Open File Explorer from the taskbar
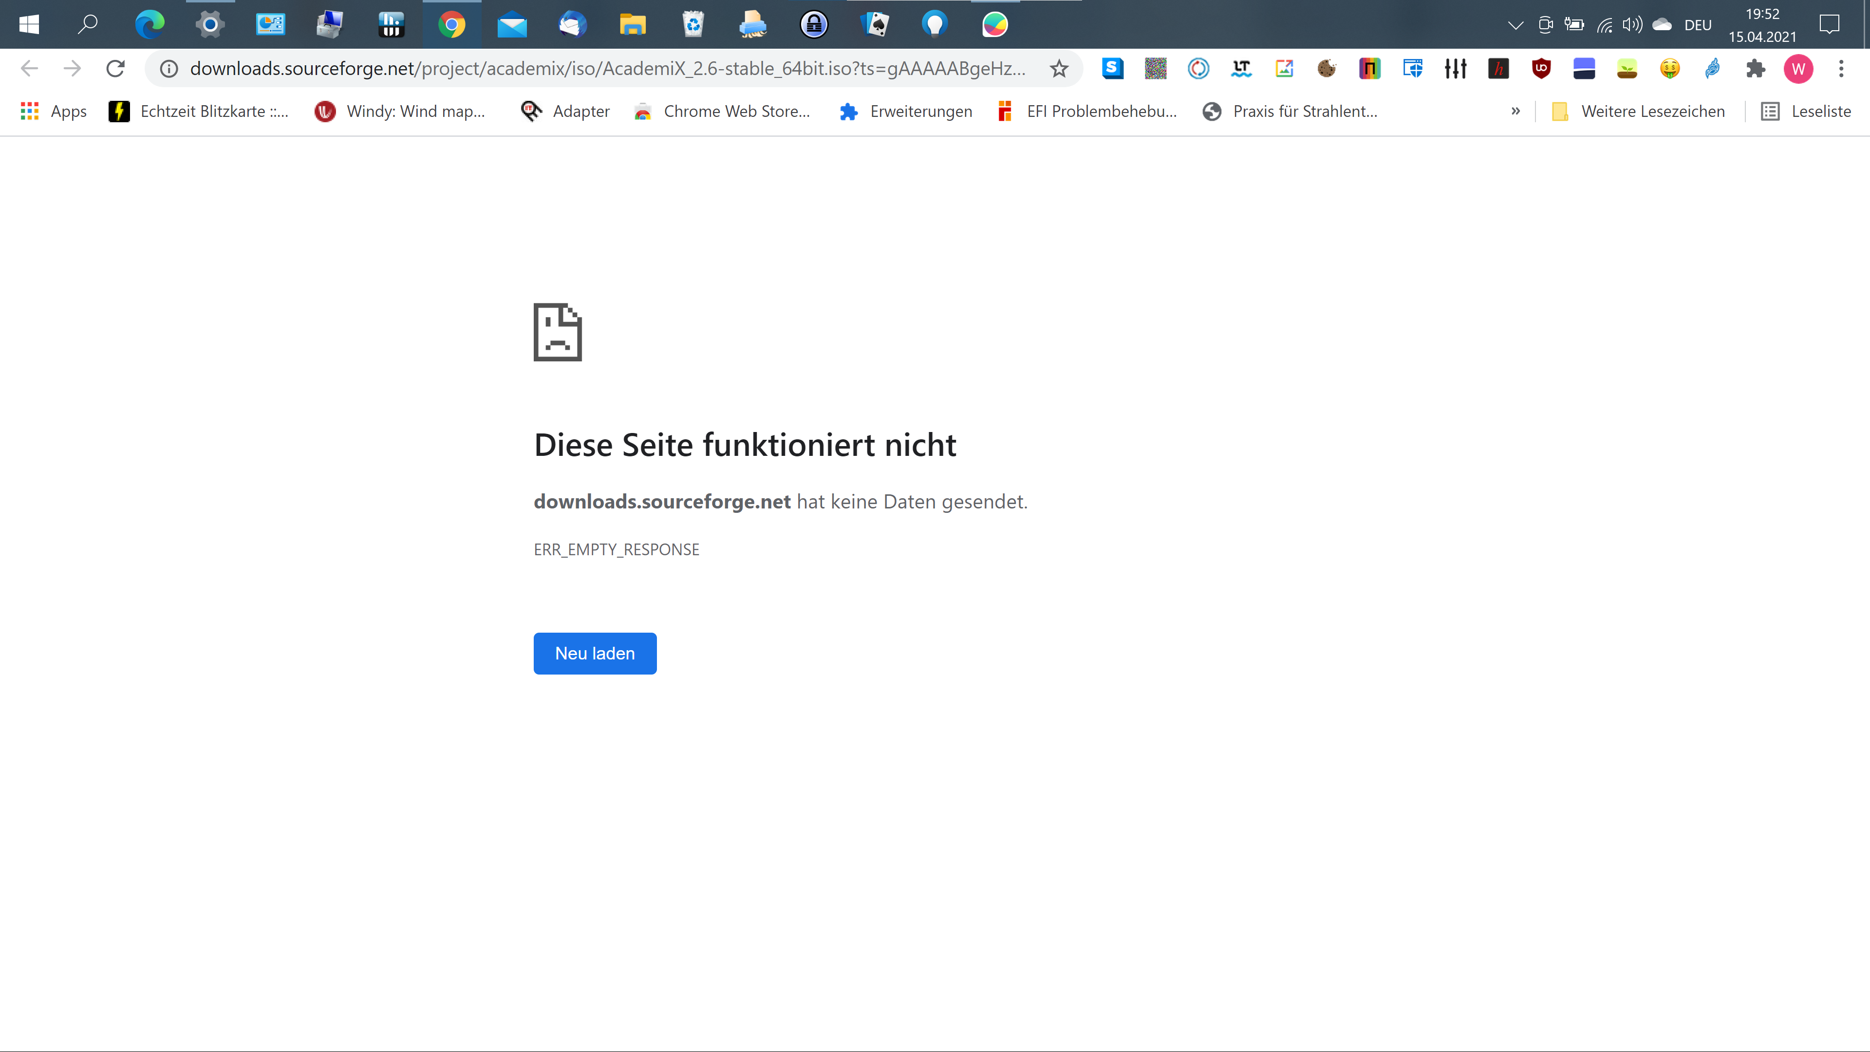Viewport: 1870px width, 1052px height. pyautogui.click(x=632, y=25)
